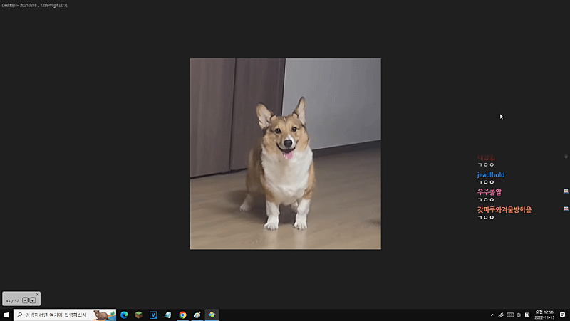Open the notepad-style app on taskbar

167,315
